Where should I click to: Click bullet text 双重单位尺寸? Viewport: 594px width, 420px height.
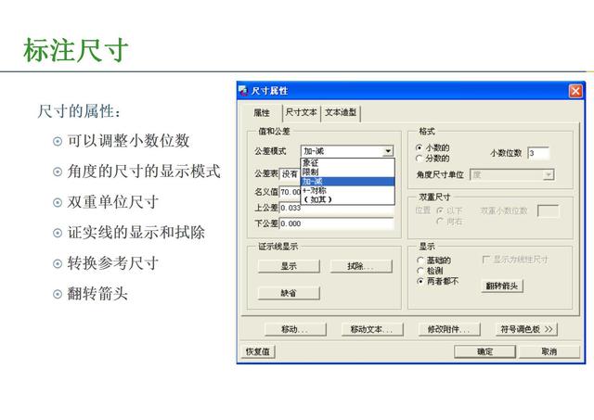coord(113,202)
